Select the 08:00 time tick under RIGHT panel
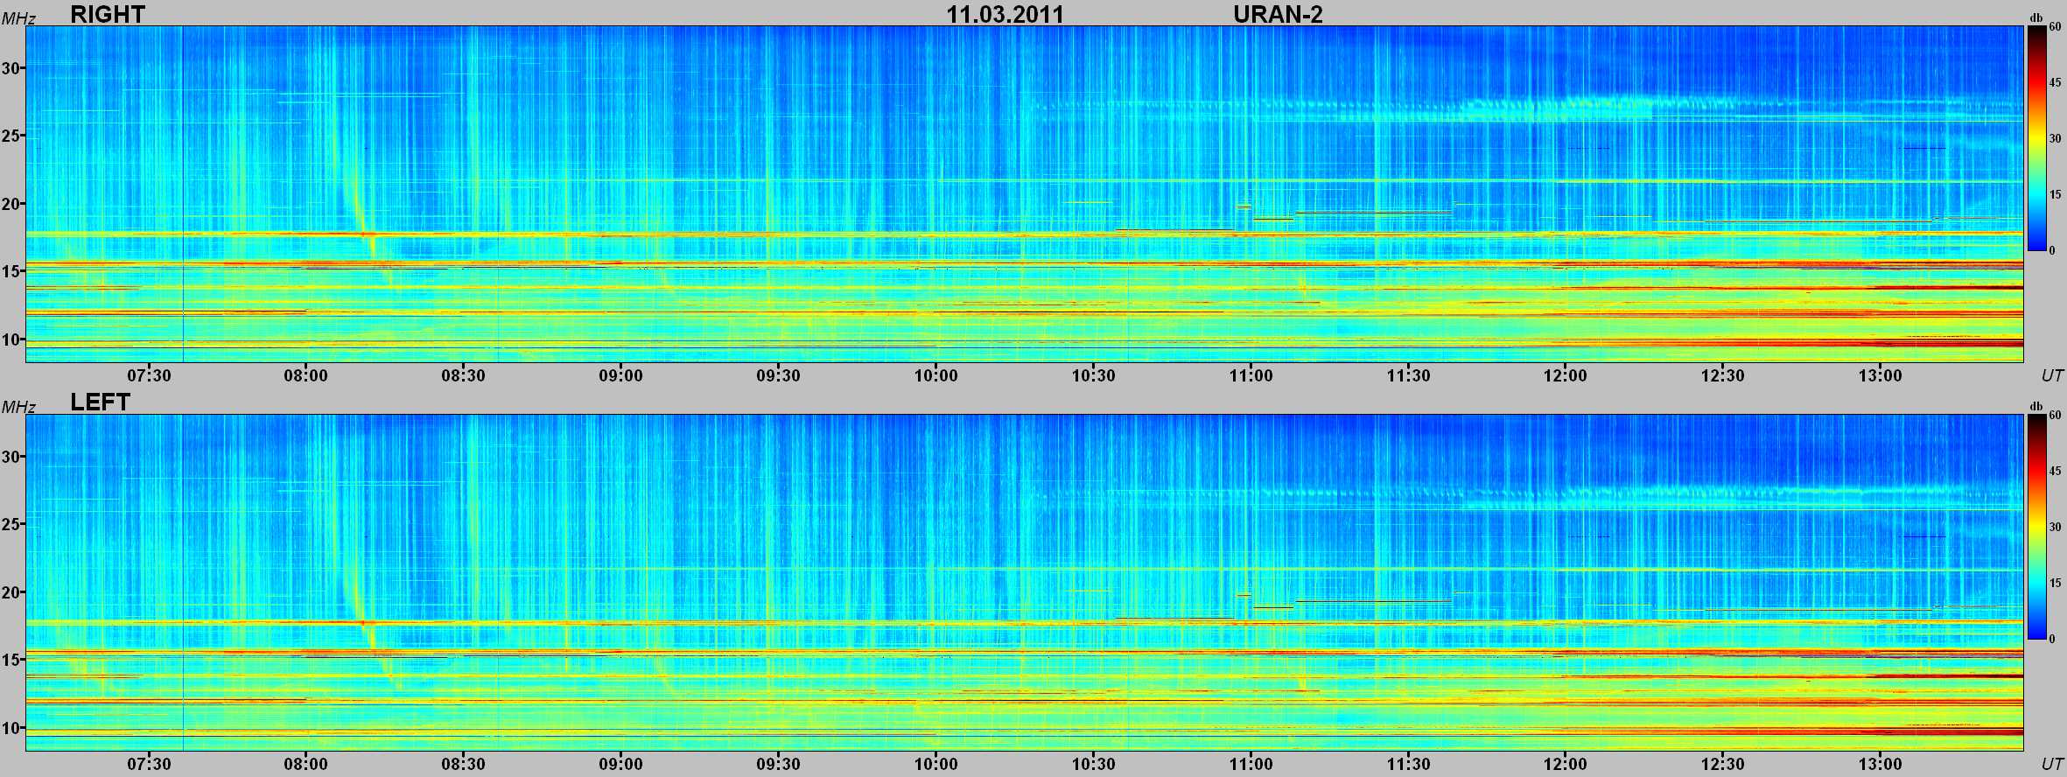Screen dimensions: 2067x777 [x=305, y=376]
